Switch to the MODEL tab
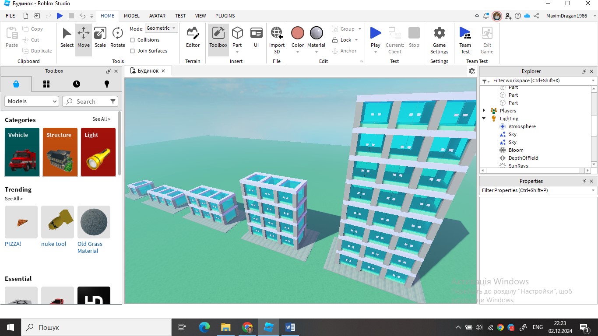 pyautogui.click(x=131, y=16)
